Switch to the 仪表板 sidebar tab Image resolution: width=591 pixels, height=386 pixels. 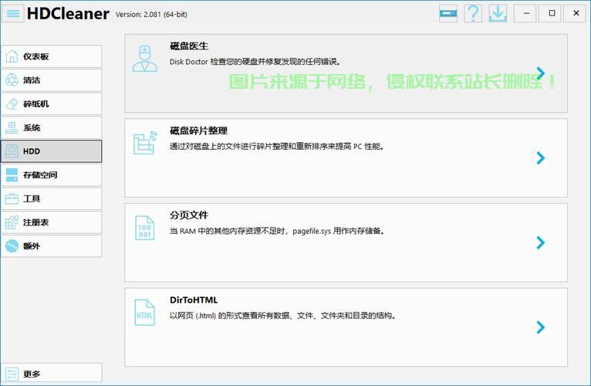(x=51, y=56)
